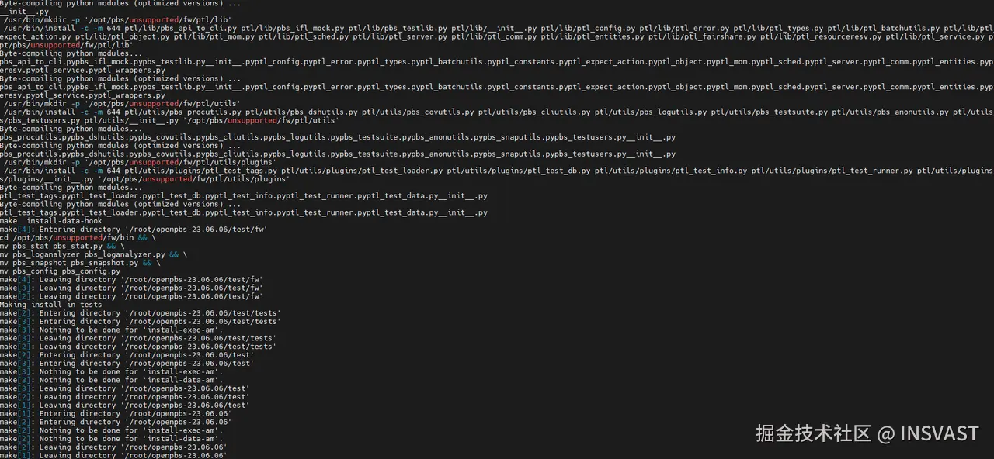Click the first "Nothing to be done for 'install-data-am'" line

pos(111,380)
